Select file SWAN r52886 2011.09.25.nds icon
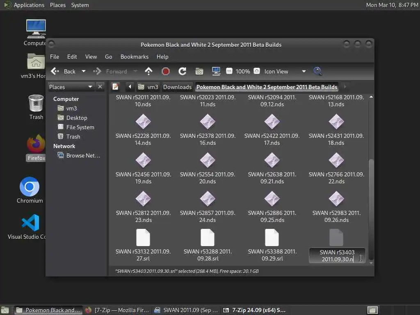This screenshot has width=420, height=315. [272, 199]
